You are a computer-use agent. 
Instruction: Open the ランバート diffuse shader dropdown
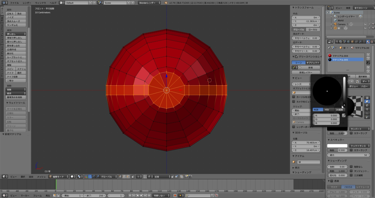point(360,129)
